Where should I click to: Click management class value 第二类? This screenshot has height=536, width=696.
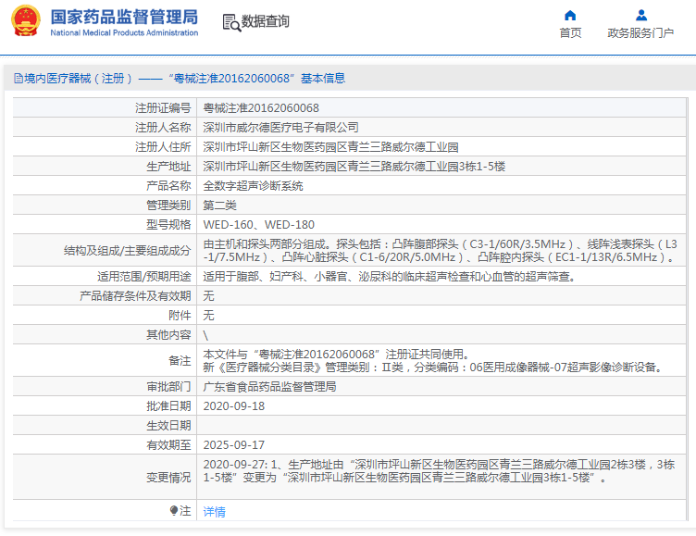coord(219,206)
